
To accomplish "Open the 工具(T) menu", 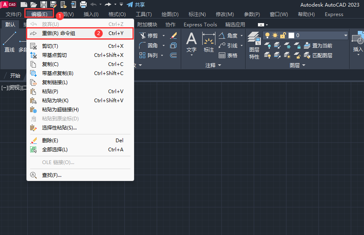I will [x=144, y=14].
